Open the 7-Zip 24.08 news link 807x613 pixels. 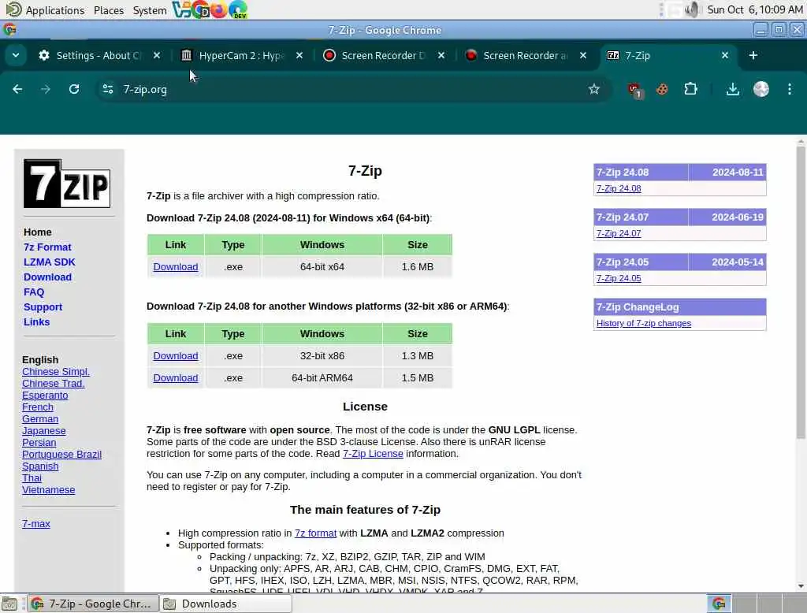pos(619,188)
